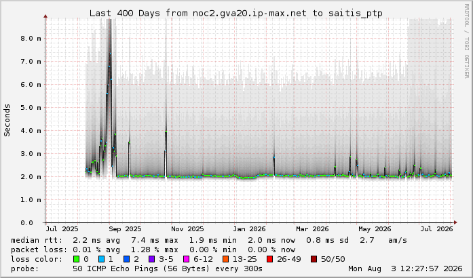The width and height of the screenshot is (473, 278).
Task: Click the red arrow at x-axis end
Action: [x=455, y=222]
